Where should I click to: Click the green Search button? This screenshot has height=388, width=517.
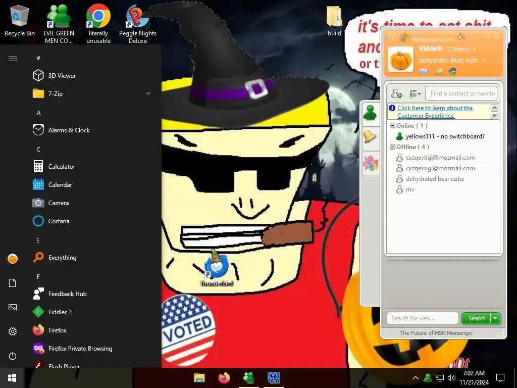coord(477,318)
